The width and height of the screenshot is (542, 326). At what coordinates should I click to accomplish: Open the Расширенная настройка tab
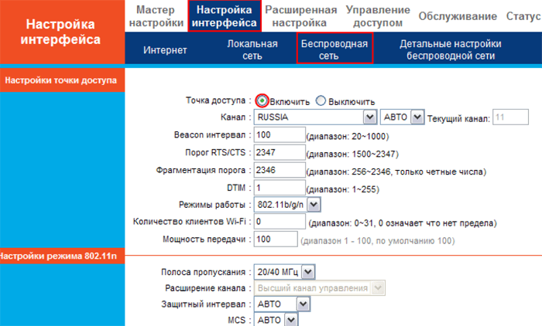300,16
